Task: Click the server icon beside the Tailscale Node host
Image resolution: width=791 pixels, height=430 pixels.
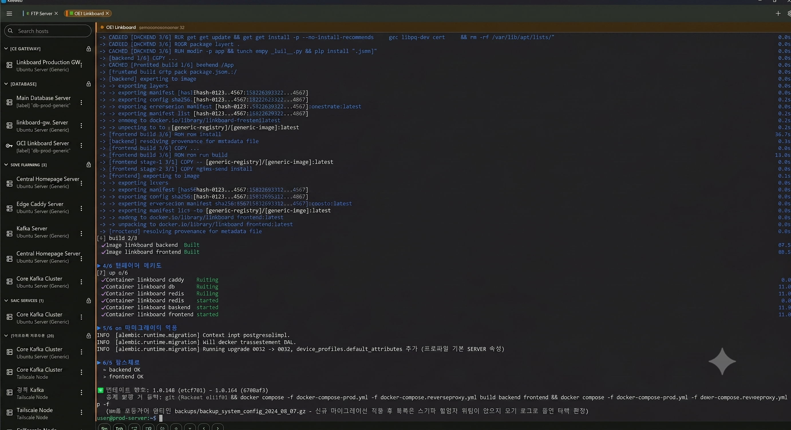Action: [9, 413]
